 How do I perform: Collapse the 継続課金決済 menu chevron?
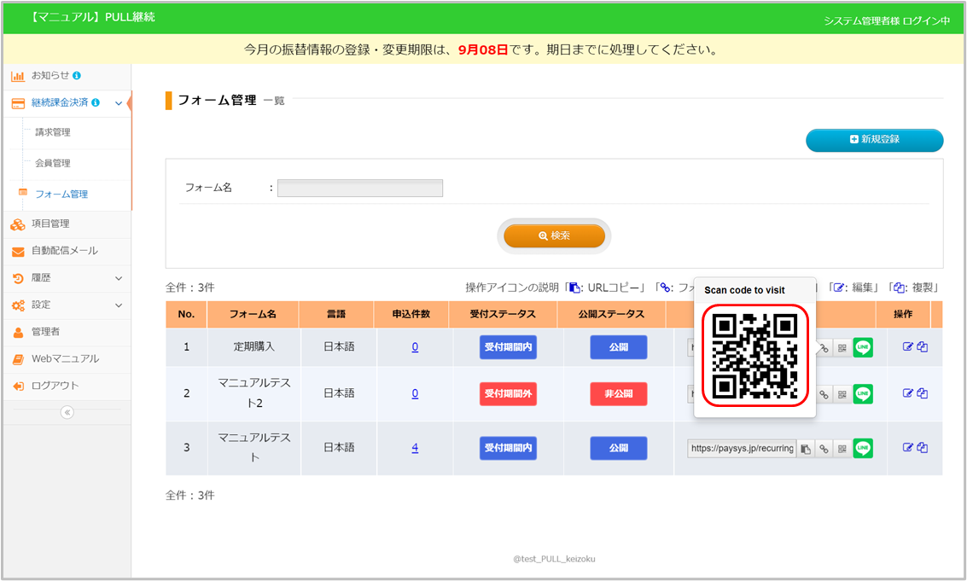[x=119, y=103]
